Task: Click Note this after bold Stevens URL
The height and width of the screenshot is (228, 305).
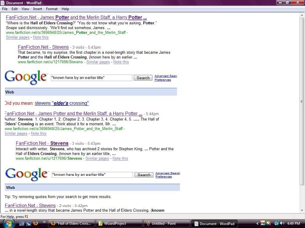Action: (120, 159)
